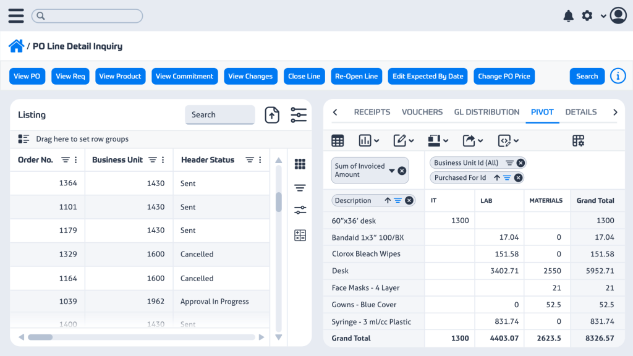Click the Listing scroll right arrow
Screen dimensions: 633x356
point(261,337)
